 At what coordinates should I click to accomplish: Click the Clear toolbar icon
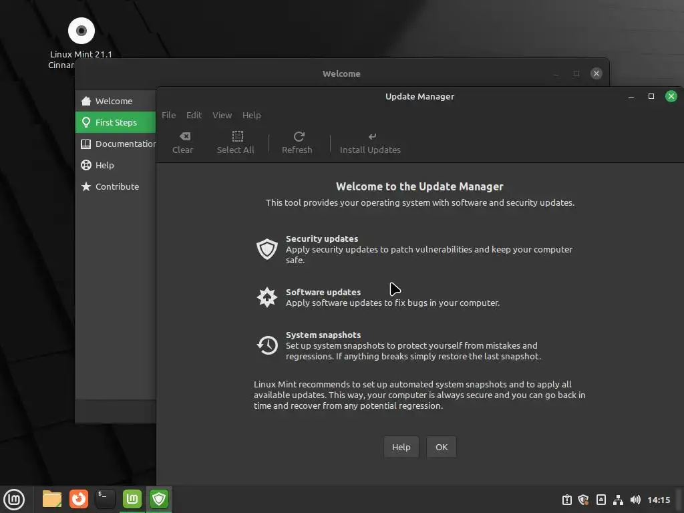tap(184, 136)
